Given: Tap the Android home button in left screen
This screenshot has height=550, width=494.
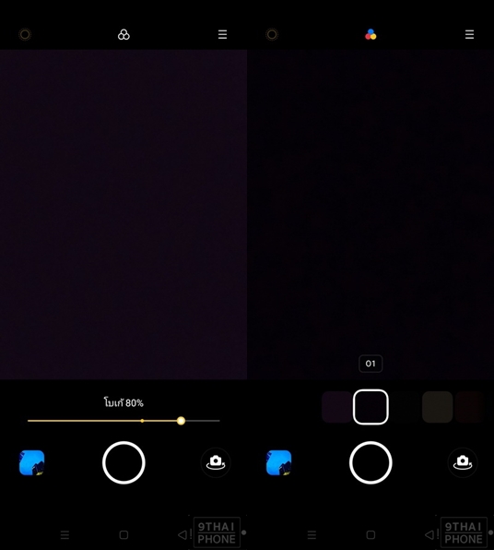Looking at the screenshot, I should coord(123,535).
